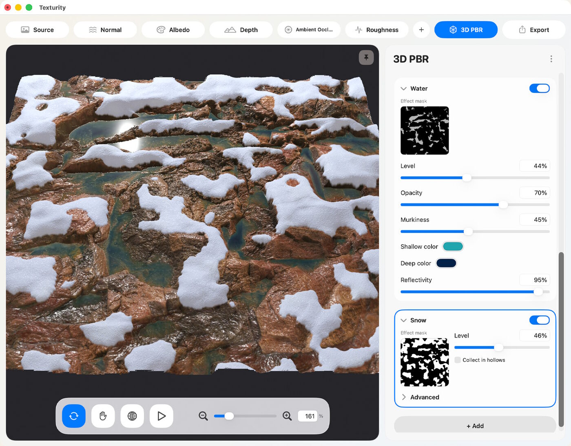Click the Water Level value field
Viewport: 571px width, 446px height.
(x=534, y=166)
